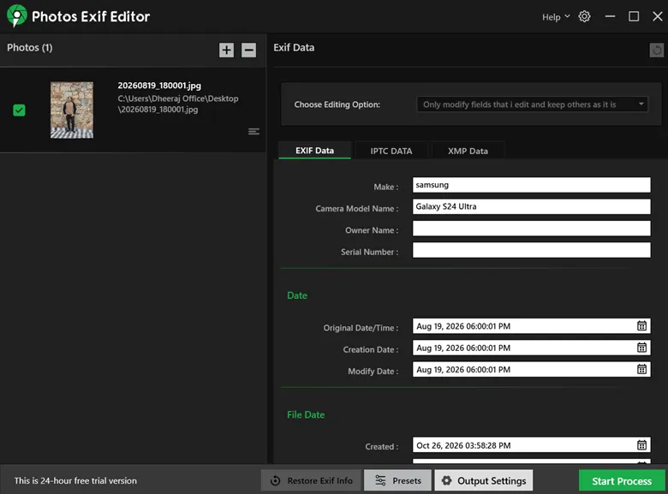Close the Photos Exif Editor window

tap(658, 16)
